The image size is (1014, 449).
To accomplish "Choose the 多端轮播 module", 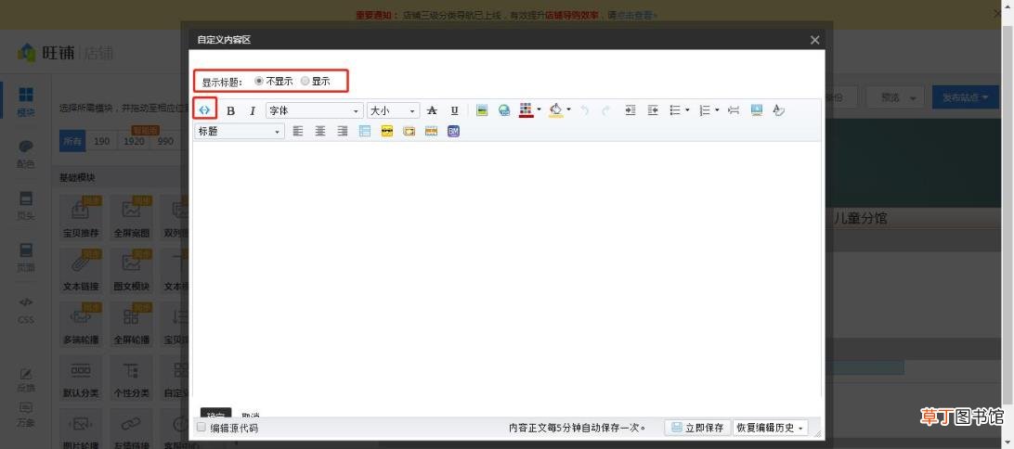I will [80, 326].
